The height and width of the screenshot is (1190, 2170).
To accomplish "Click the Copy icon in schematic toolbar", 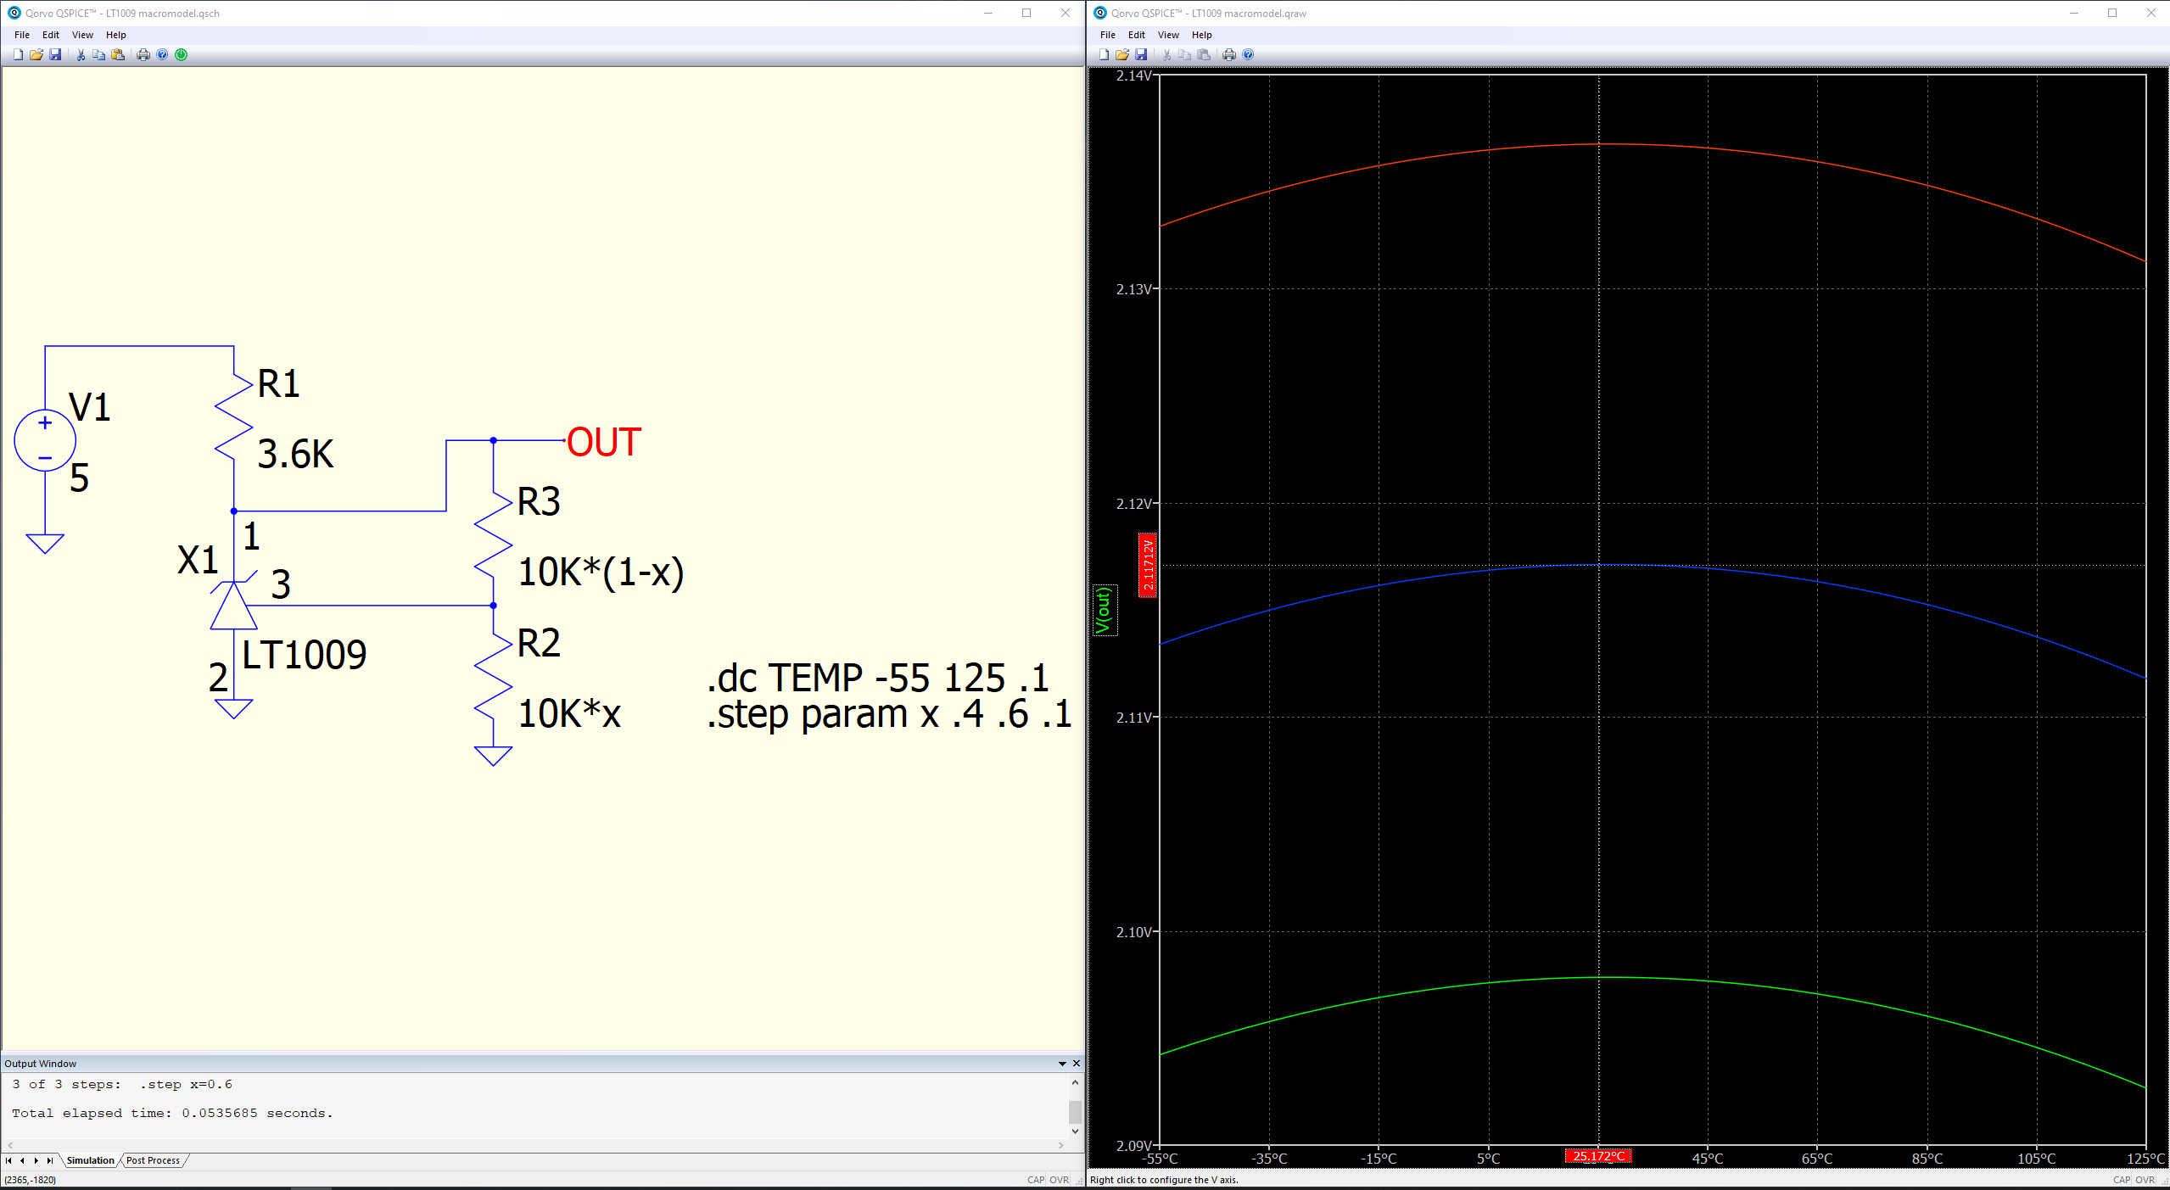I will (99, 54).
